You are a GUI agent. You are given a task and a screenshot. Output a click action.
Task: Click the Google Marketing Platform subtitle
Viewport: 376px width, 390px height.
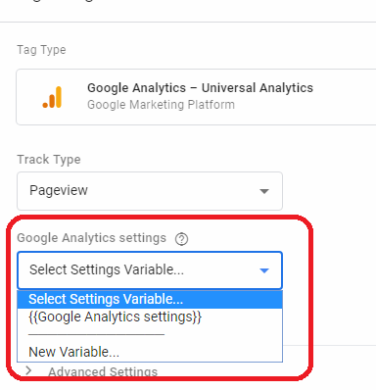[x=161, y=105]
